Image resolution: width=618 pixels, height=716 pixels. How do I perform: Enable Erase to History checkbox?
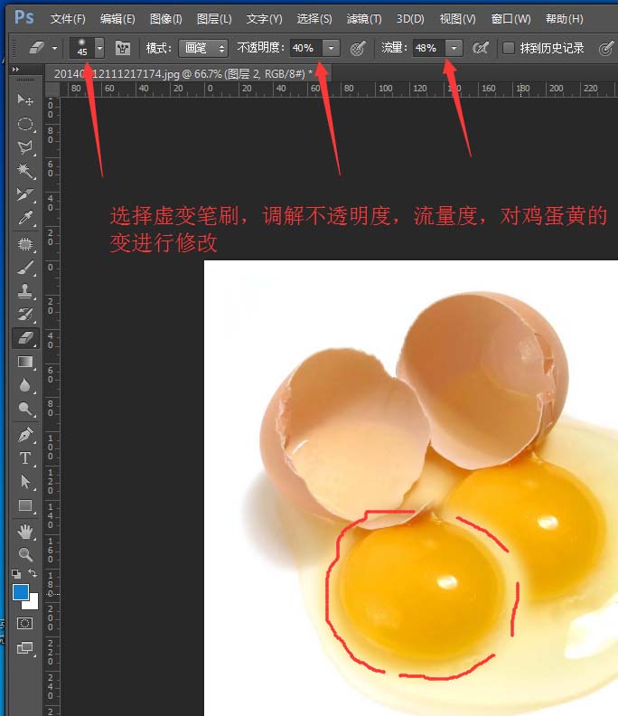tap(509, 48)
